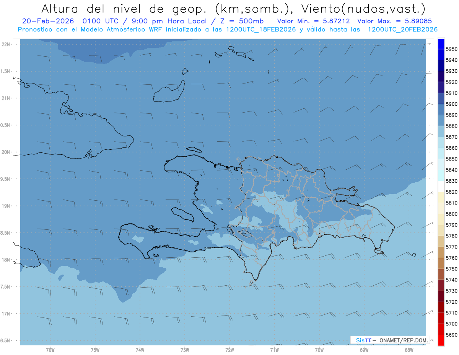Click the '76W' longitude label
Viewport: 459px width, 355px height.
(x=50, y=350)
